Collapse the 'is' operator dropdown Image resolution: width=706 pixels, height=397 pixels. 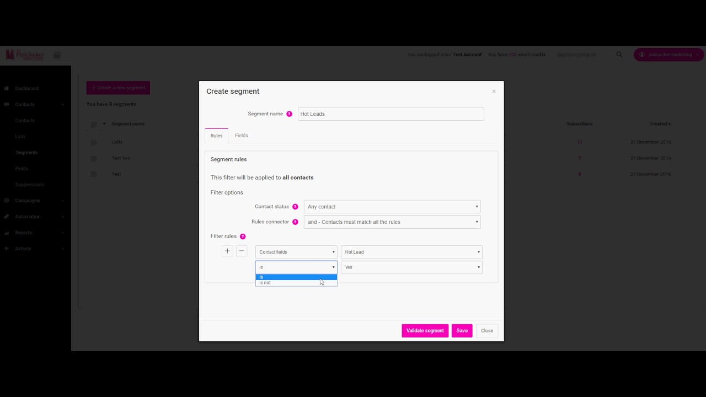(296, 267)
